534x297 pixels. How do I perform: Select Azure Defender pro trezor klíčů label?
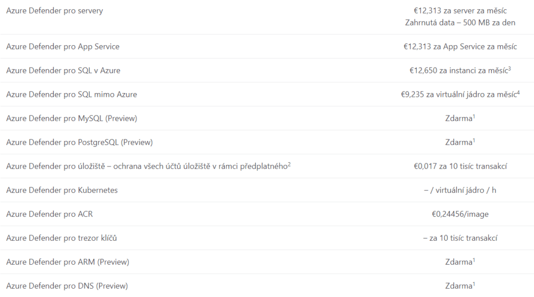[x=62, y=238]
